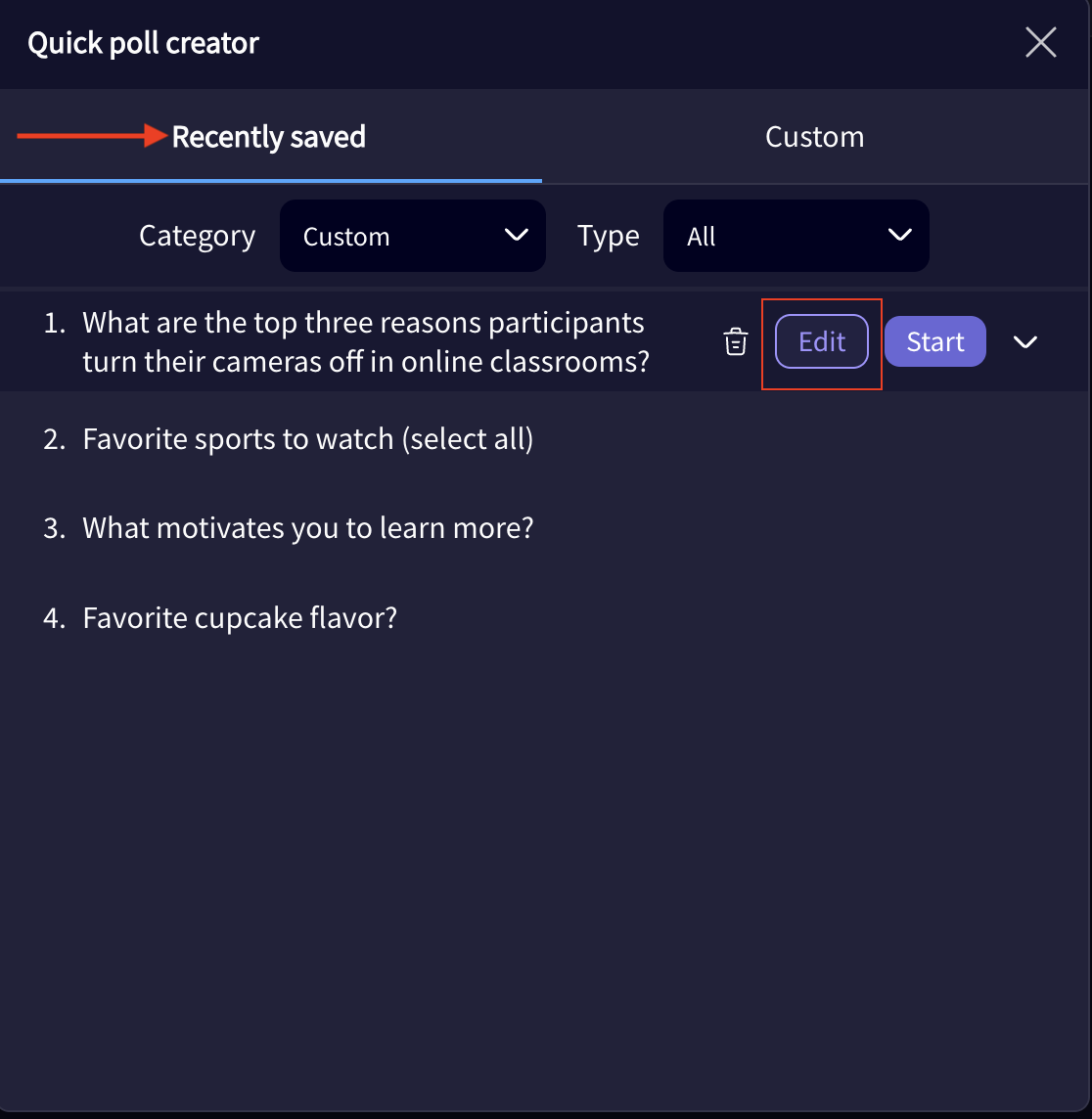
Task: Expand details for the cameras-off poll
Action: [1025, 341]
